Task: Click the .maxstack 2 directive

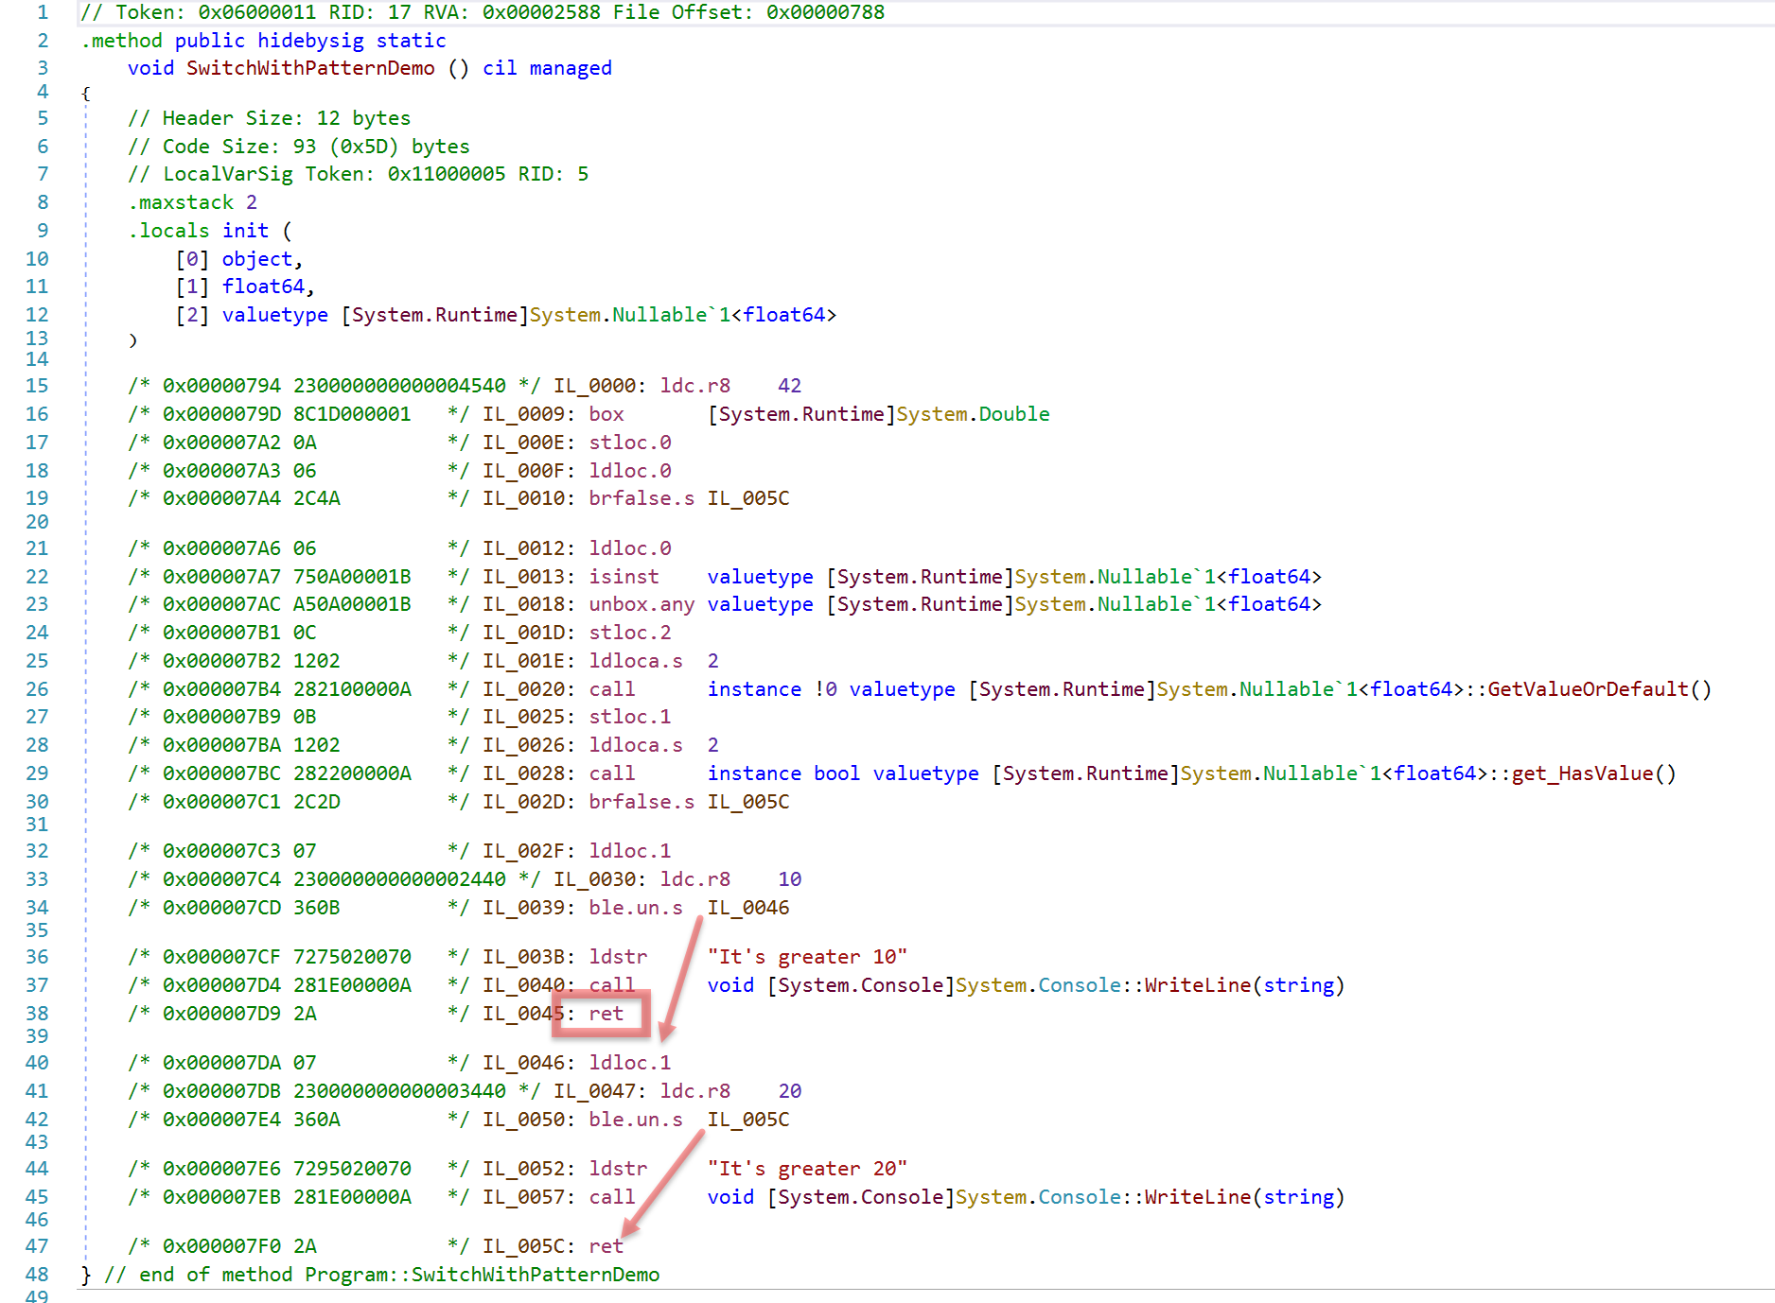Action: coord(192,202)
